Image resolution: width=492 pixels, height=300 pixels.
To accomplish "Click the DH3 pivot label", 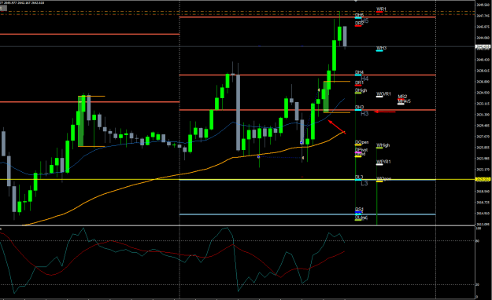I will tap(359, 108).
